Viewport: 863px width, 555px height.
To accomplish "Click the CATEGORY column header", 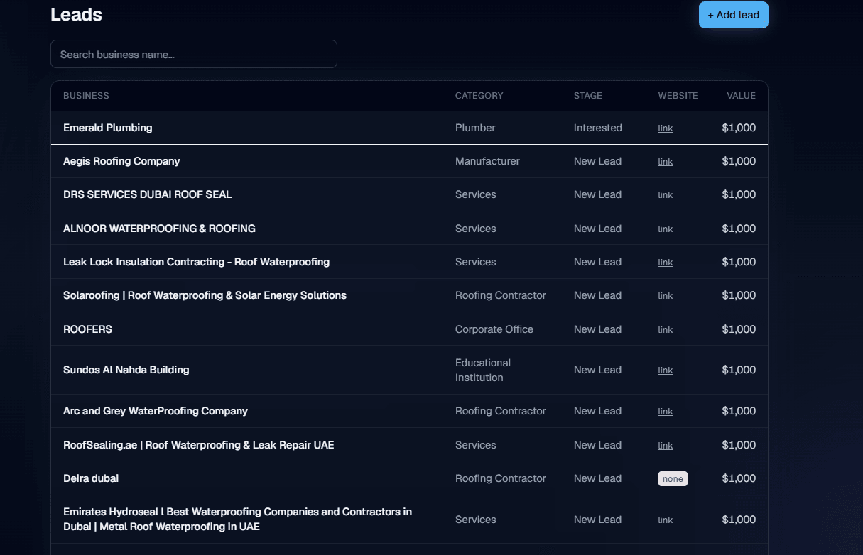I will (x=479, y=96).
